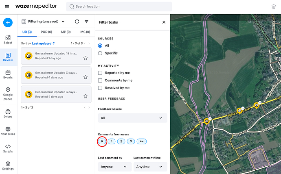Switch to the PUR (0) tab
The image size is (281, 174).
point(46,32)
